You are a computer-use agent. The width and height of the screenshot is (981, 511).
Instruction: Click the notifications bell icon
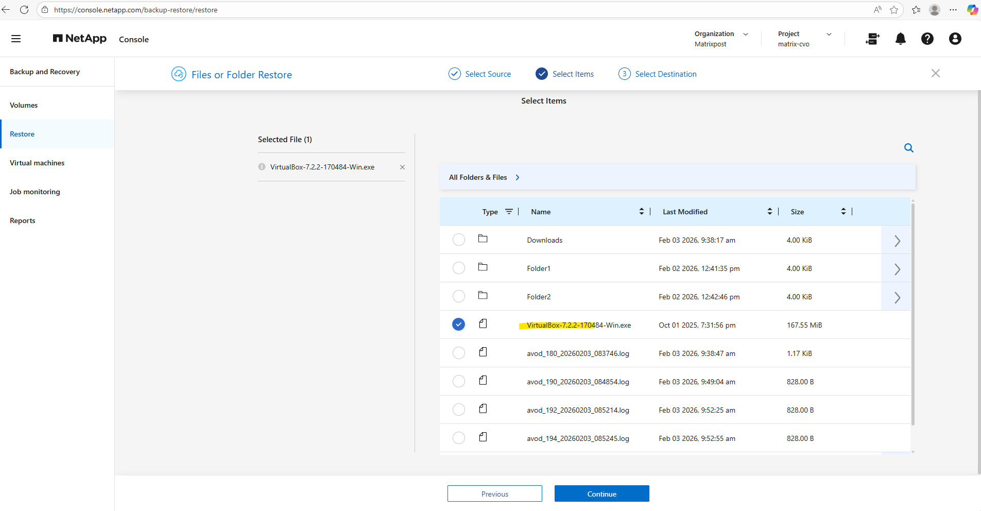click(900, 39)
